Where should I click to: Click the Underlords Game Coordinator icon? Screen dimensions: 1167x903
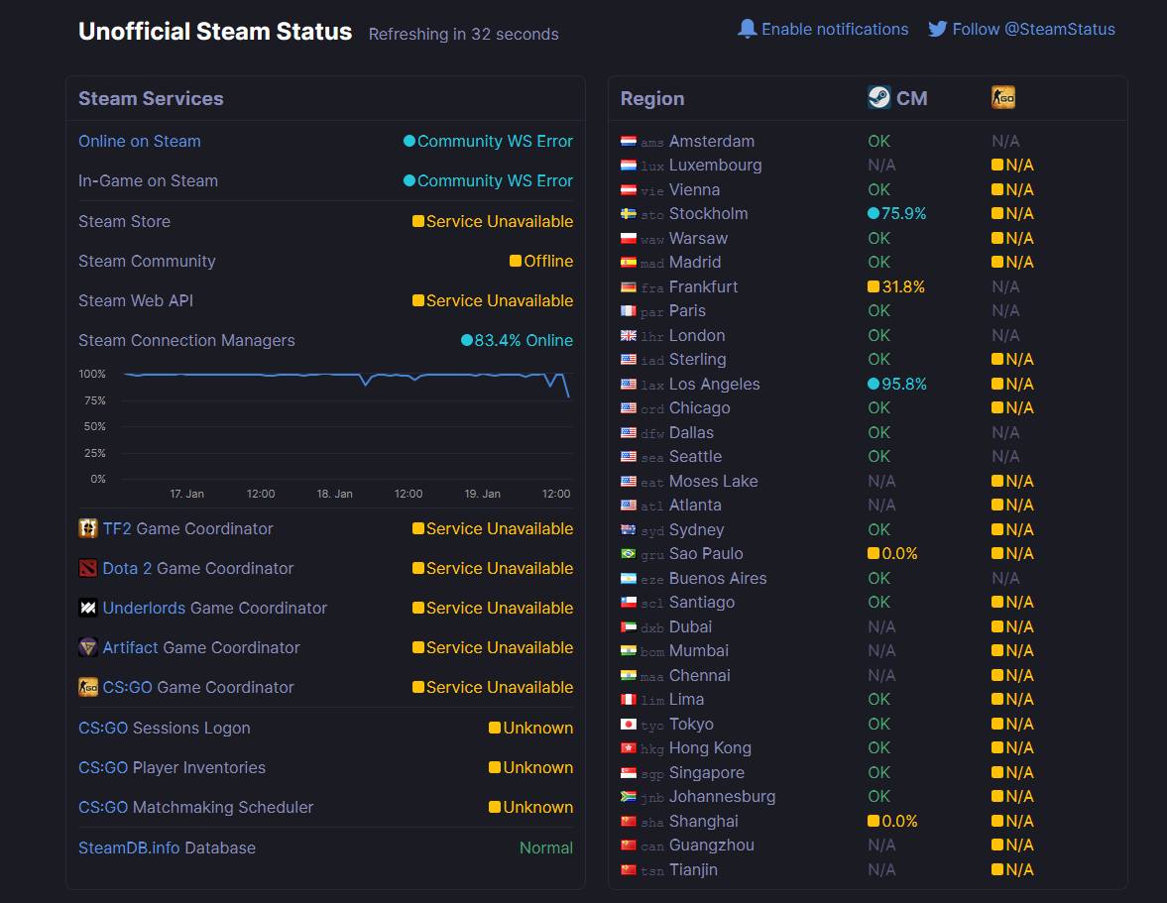(x=88, y=608)
